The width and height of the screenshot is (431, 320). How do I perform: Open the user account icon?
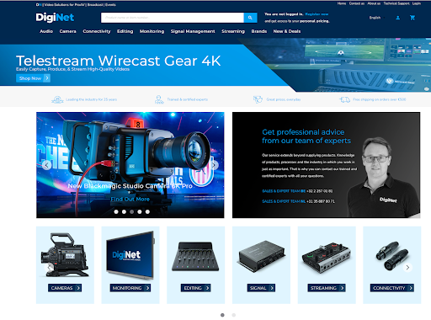click(397, 18)
